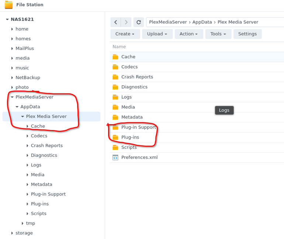Select Media in the sidebar tree

[38, 175]
